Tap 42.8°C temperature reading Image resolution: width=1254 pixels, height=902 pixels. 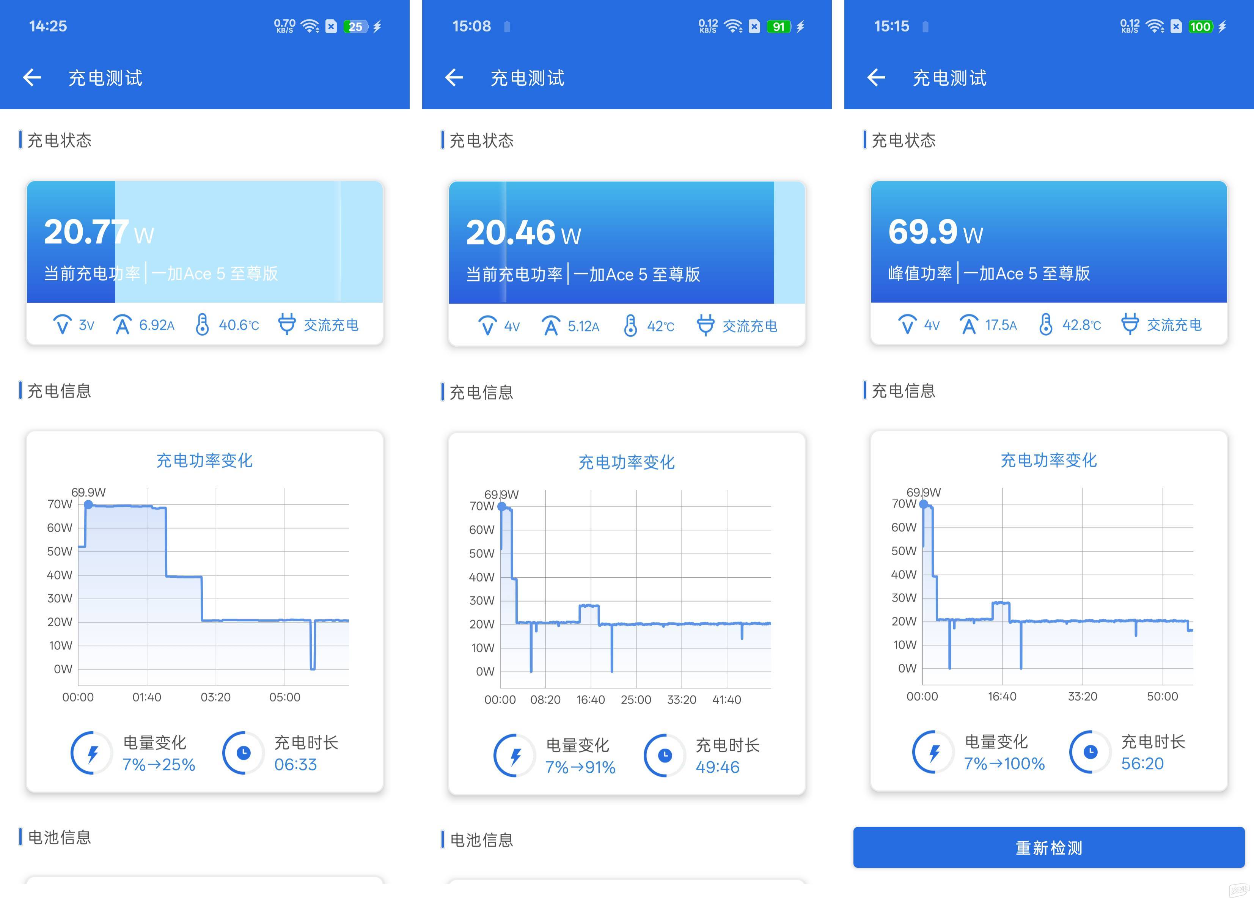1081,325
